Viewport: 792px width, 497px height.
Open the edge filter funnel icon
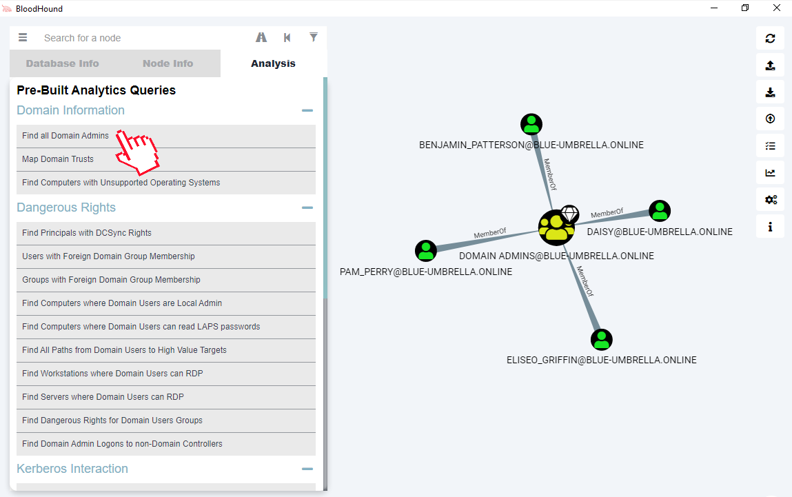tap(314, 37)
